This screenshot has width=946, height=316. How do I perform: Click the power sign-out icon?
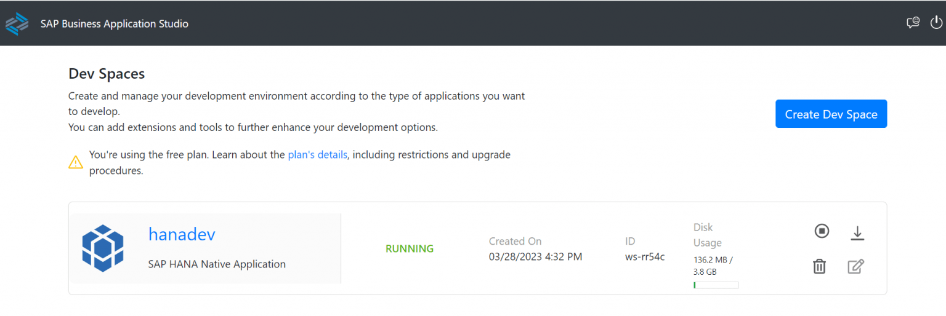click(x=936, y=23)
